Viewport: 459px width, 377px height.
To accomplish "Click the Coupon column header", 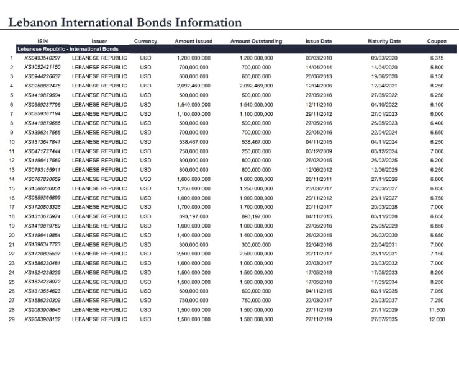I will point(437,41).
